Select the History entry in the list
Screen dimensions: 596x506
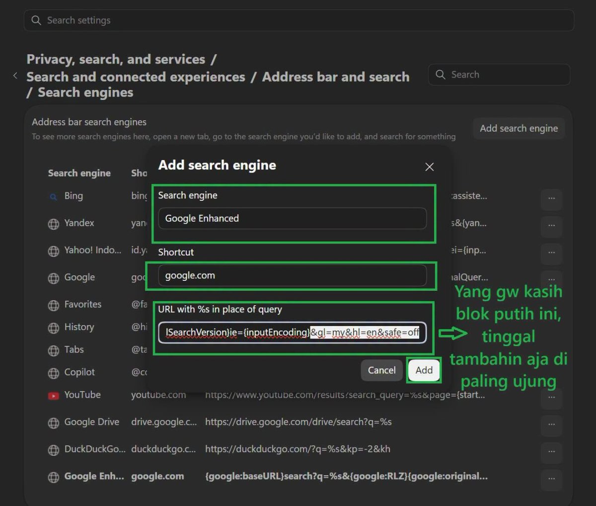(79, 327)
